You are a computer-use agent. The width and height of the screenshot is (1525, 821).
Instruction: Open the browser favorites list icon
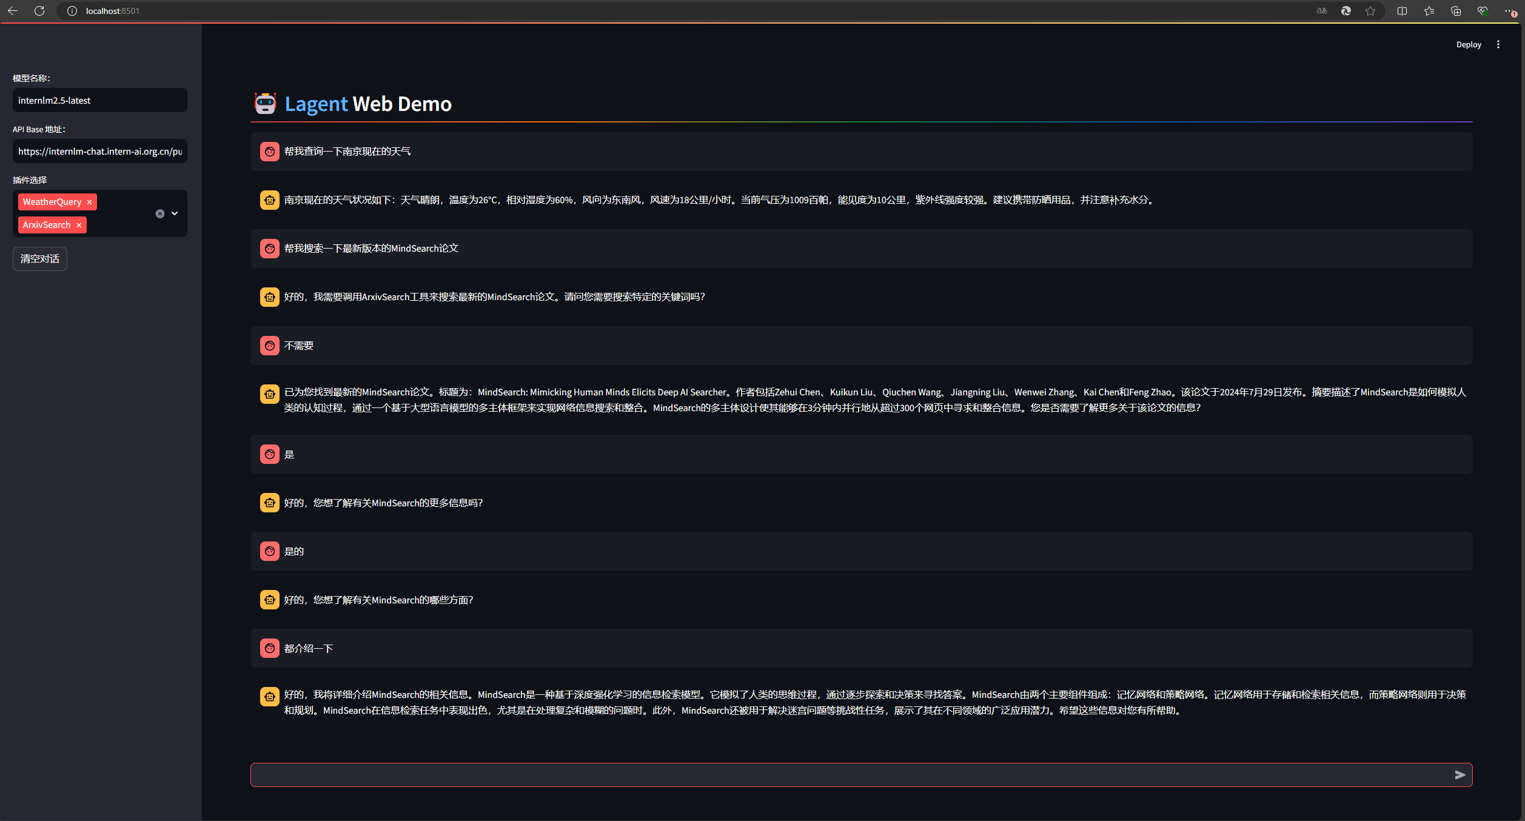pos(1429,11)
